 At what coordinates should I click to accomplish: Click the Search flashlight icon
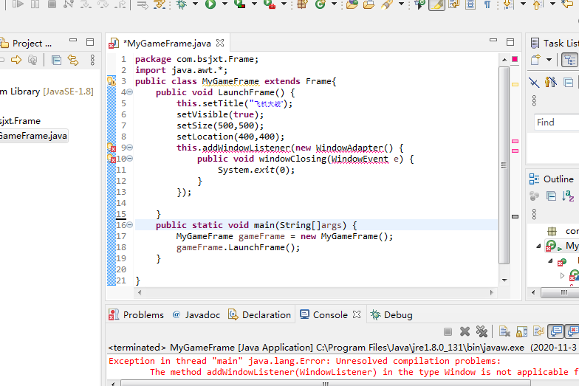point(387,4)
